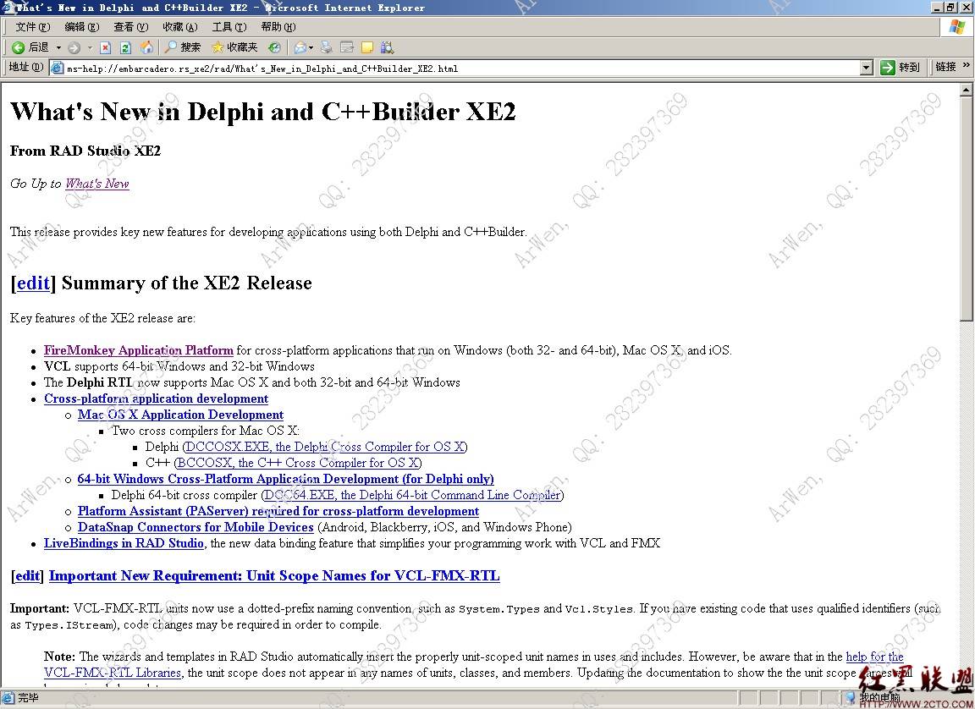Open the DCCOSX.EXE Delphi Cross Compiler link
The image size is (975, 709).
pyautogui.click(x=325, y=447)
